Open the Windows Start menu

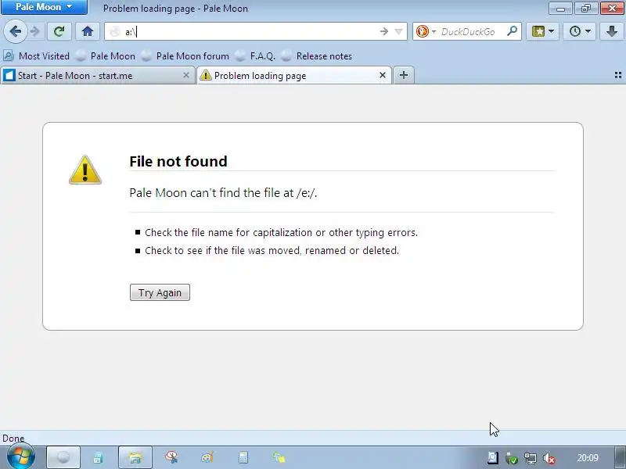tap(21, 457)
